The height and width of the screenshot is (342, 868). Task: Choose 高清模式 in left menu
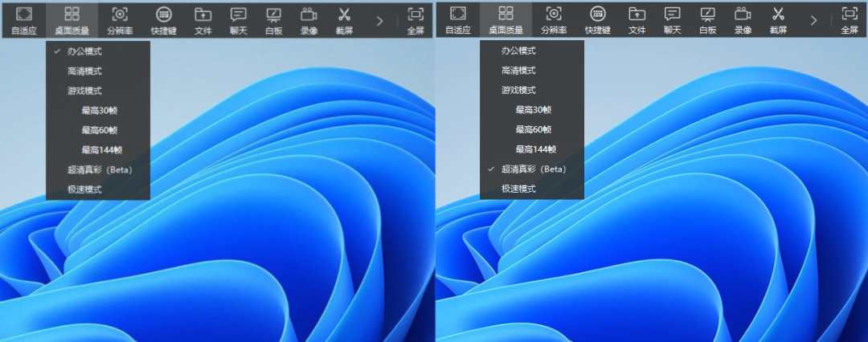point(98,71)
